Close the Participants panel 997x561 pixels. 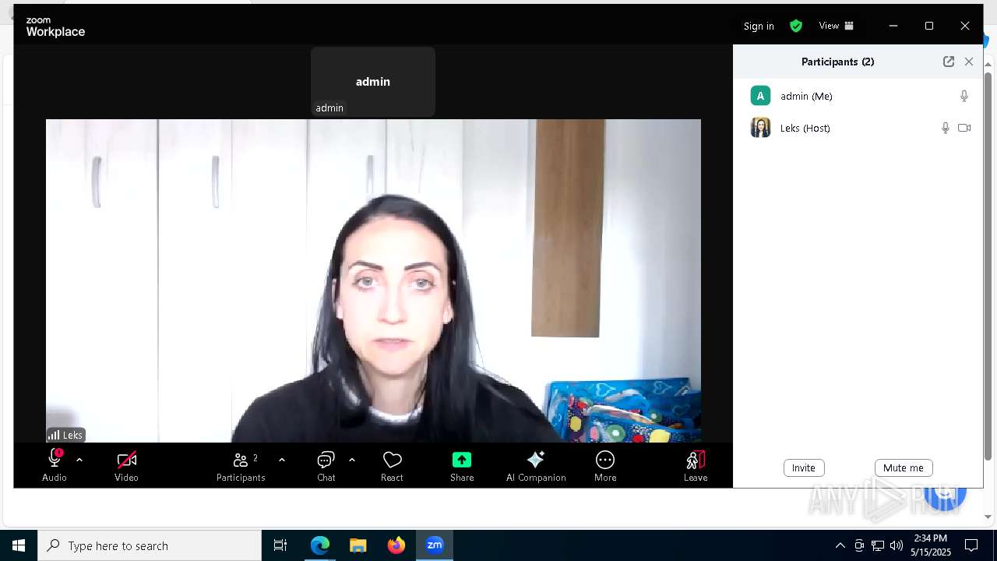point(969,62)
